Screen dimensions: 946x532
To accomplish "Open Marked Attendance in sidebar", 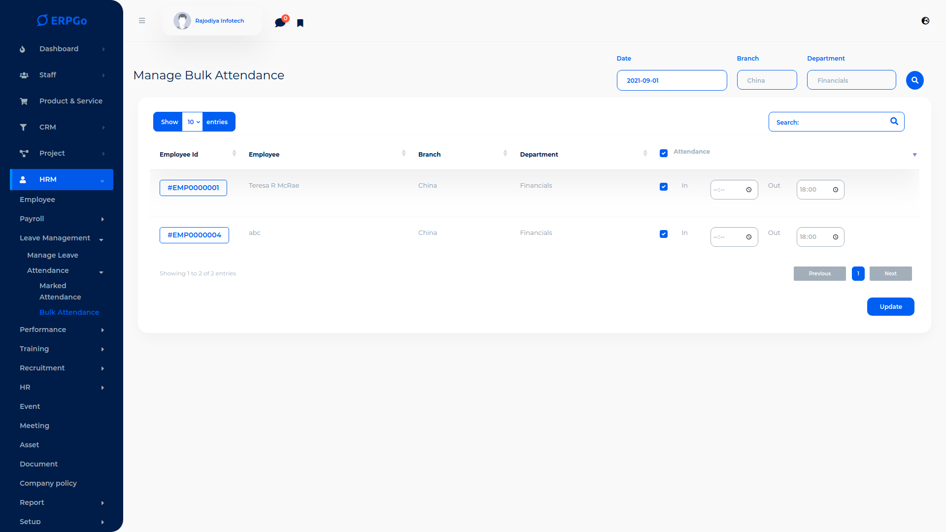I will coord(60,291).
